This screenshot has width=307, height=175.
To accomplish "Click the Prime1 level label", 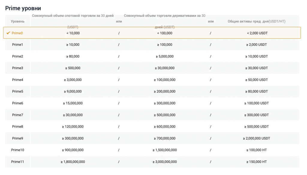I will 17,45.
